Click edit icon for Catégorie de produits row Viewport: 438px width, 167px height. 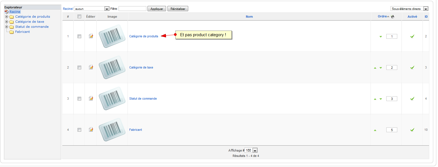(x=91, y=36)
